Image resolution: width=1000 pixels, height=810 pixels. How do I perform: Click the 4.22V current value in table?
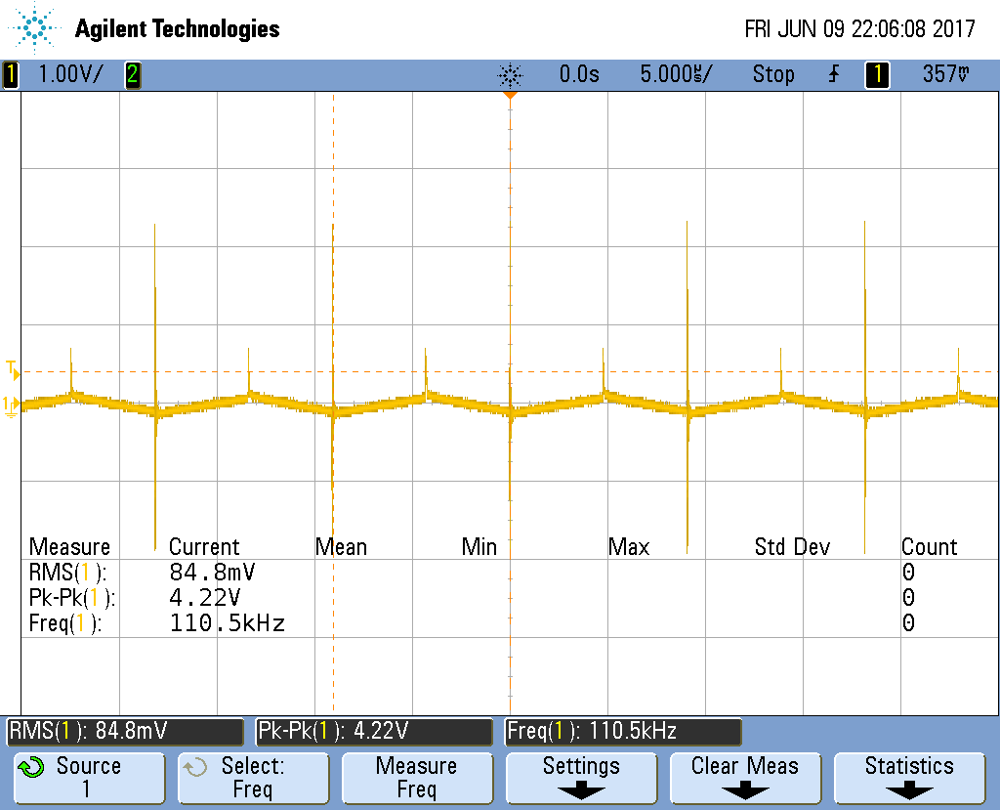205,597
